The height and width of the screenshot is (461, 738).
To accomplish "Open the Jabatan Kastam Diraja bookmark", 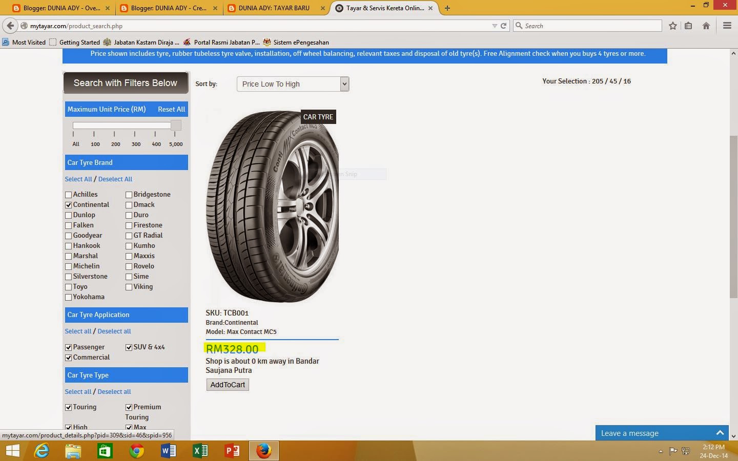I will [141, 42].
